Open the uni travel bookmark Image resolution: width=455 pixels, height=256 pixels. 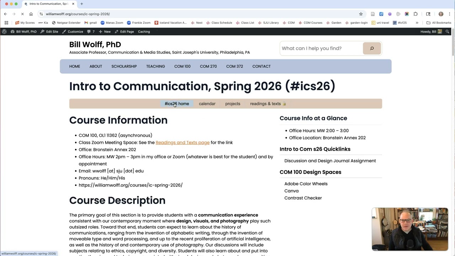[x=380, y=23]
